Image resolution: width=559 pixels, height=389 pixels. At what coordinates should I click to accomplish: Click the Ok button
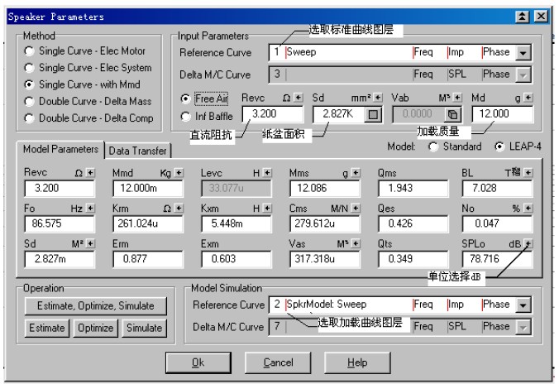(198, 363)
